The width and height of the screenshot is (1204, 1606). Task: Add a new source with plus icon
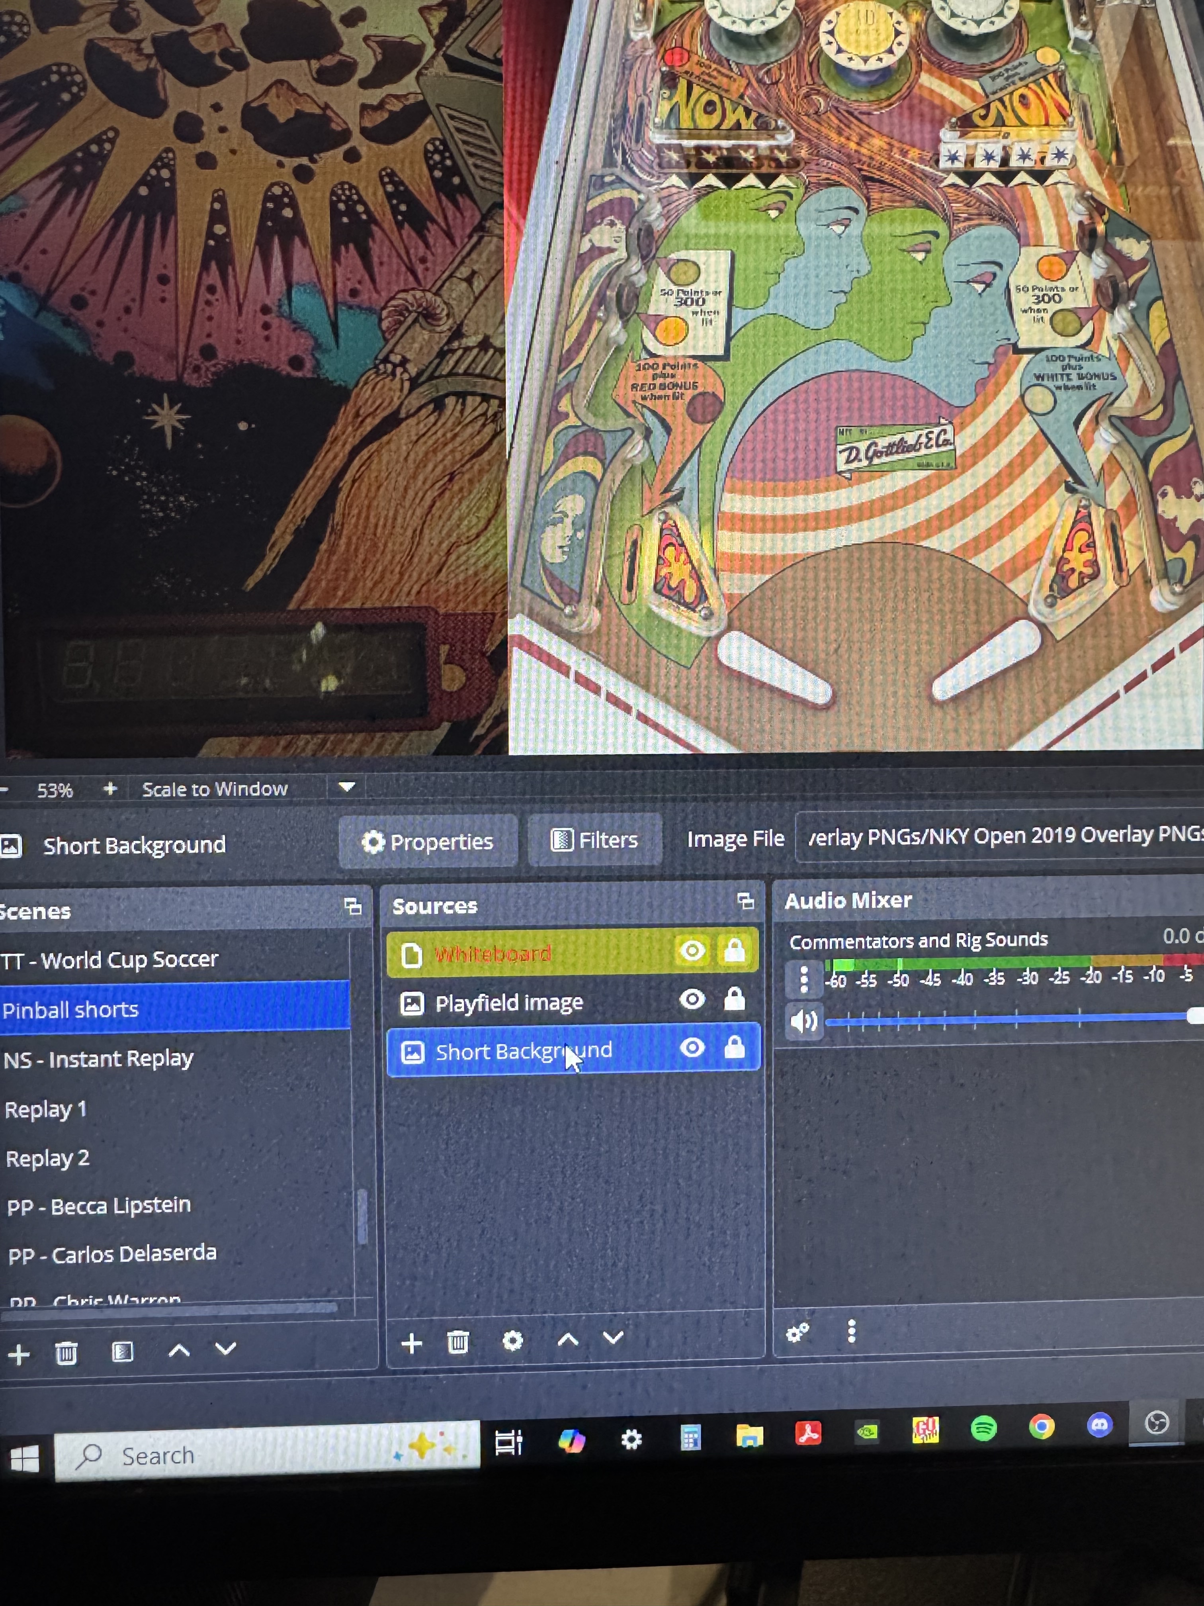click(412, 1342)
